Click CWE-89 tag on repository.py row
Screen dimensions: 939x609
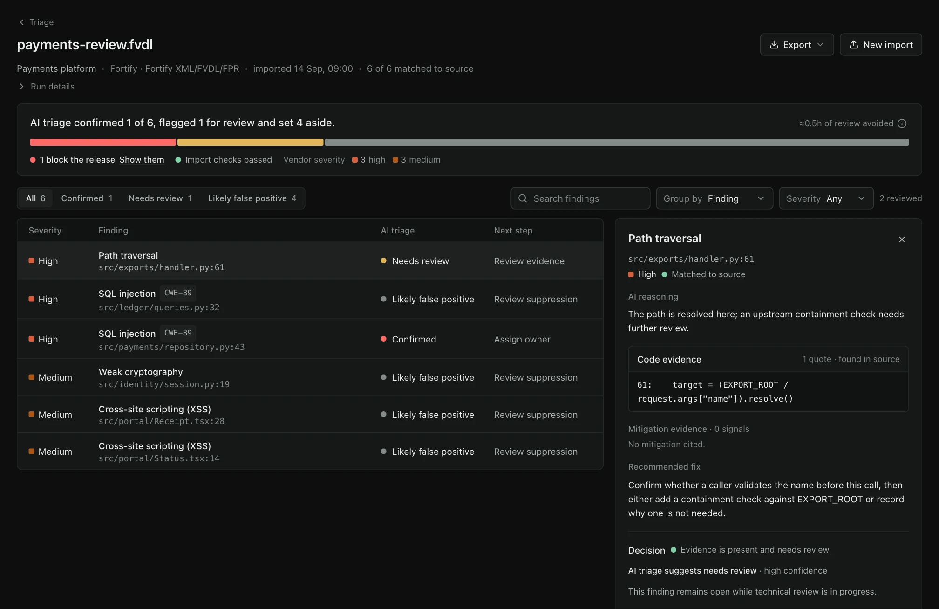(x=178, y=333)
